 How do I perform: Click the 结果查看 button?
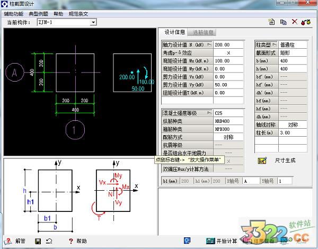tap(259, 241)
